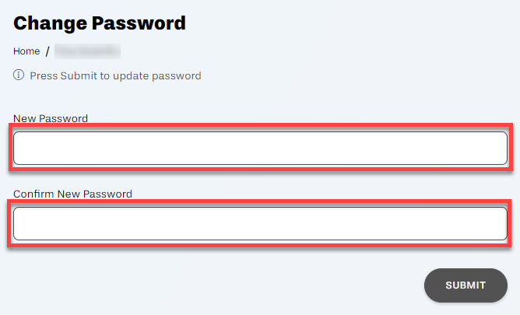Open the blurred breadcrumb item after Home

click(x=86, y=51)
